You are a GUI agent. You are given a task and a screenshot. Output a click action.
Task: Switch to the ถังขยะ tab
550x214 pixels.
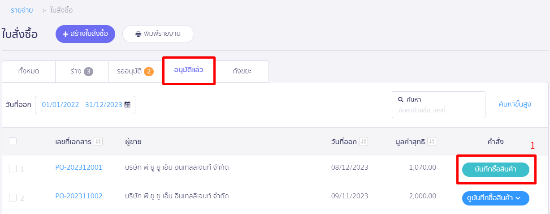pos(242,71)
